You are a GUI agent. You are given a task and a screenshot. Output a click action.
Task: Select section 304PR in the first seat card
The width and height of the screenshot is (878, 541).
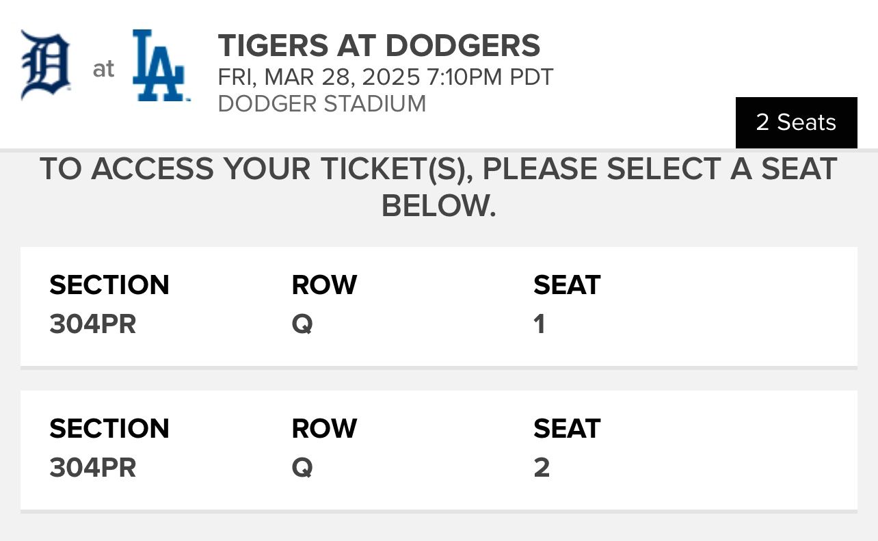93,324
